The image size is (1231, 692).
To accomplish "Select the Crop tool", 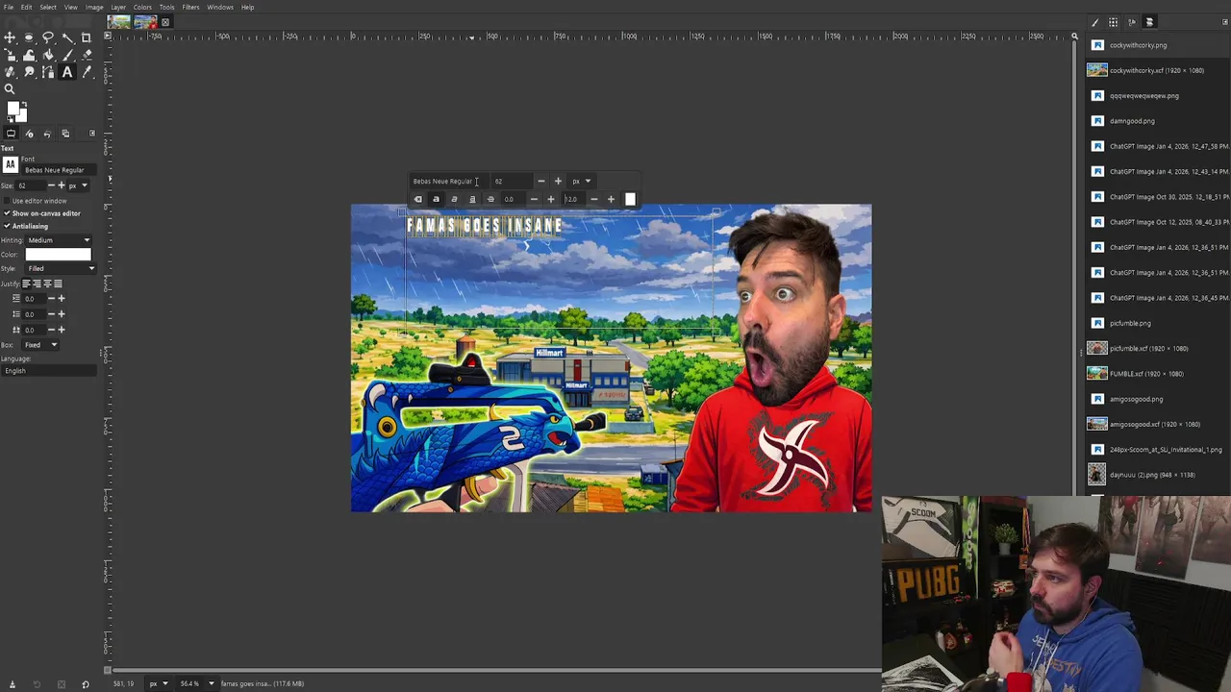I will tap(86, 37).
